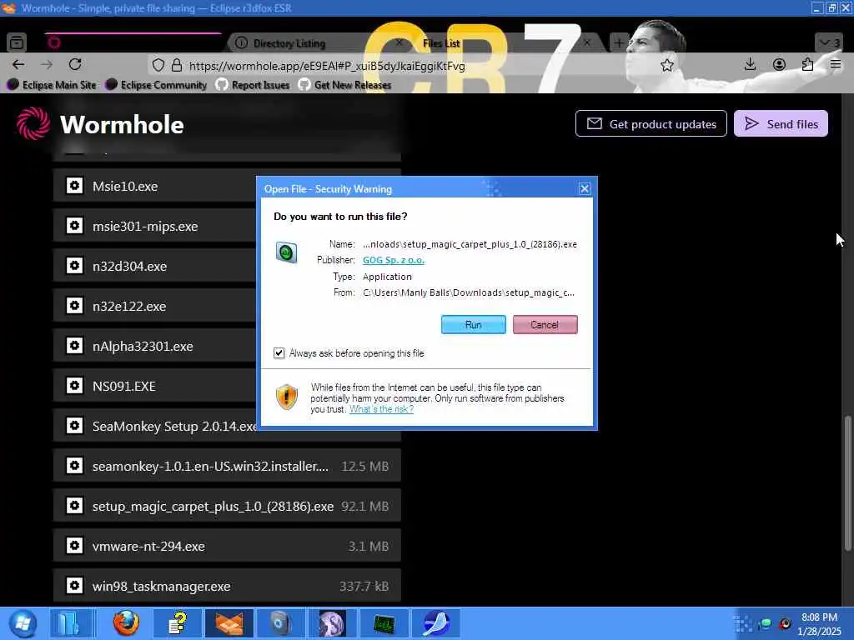Click the msie301-mips.exe file icon
This screenshot has height=640, width=854.
click(x=74, y=226)
